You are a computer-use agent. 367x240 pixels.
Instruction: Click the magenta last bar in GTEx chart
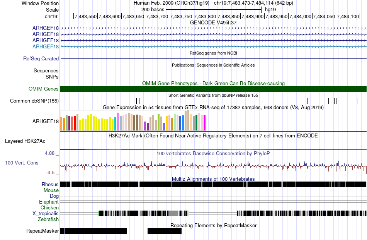204,123
